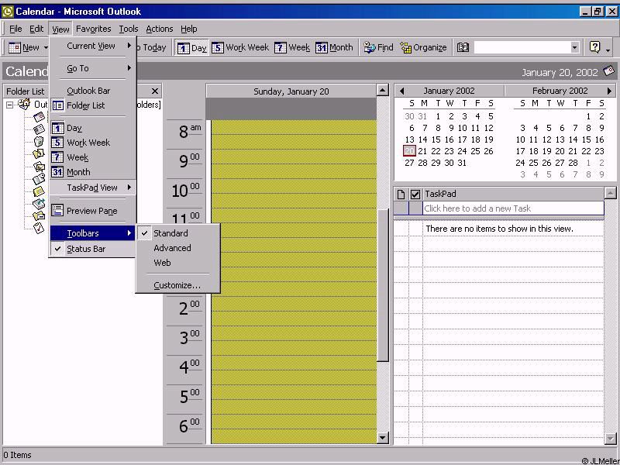Screen dimensions: 620x465
Task: Toggle Preview Pane from View menu
Action: 91,211
